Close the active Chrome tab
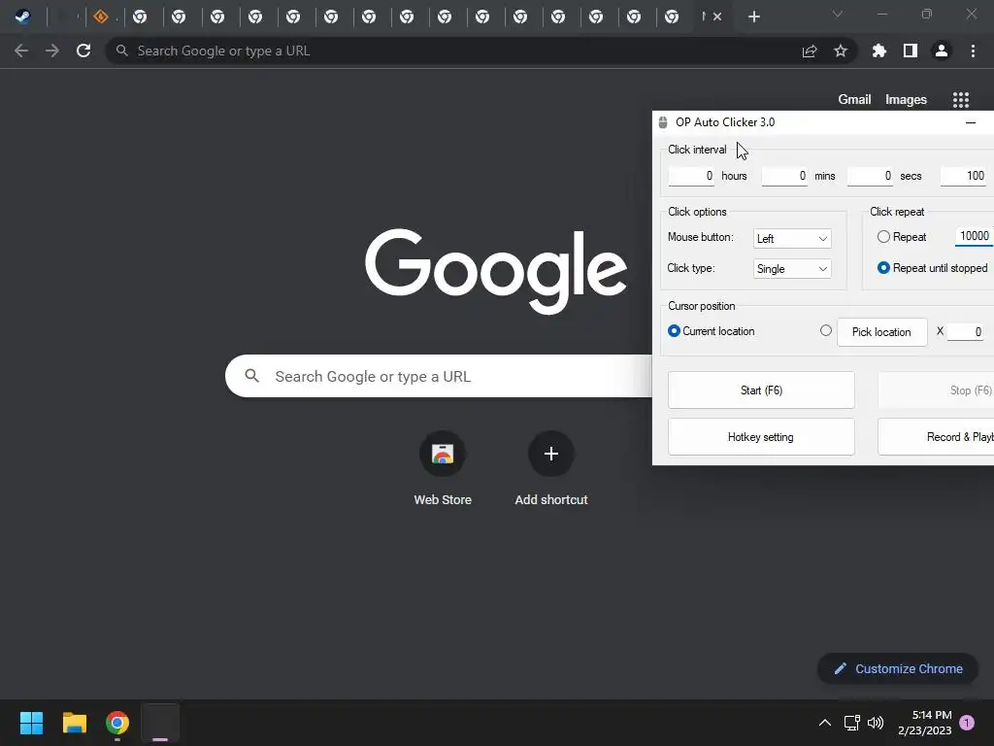The image size is (994, 746). tap(717, 17)
